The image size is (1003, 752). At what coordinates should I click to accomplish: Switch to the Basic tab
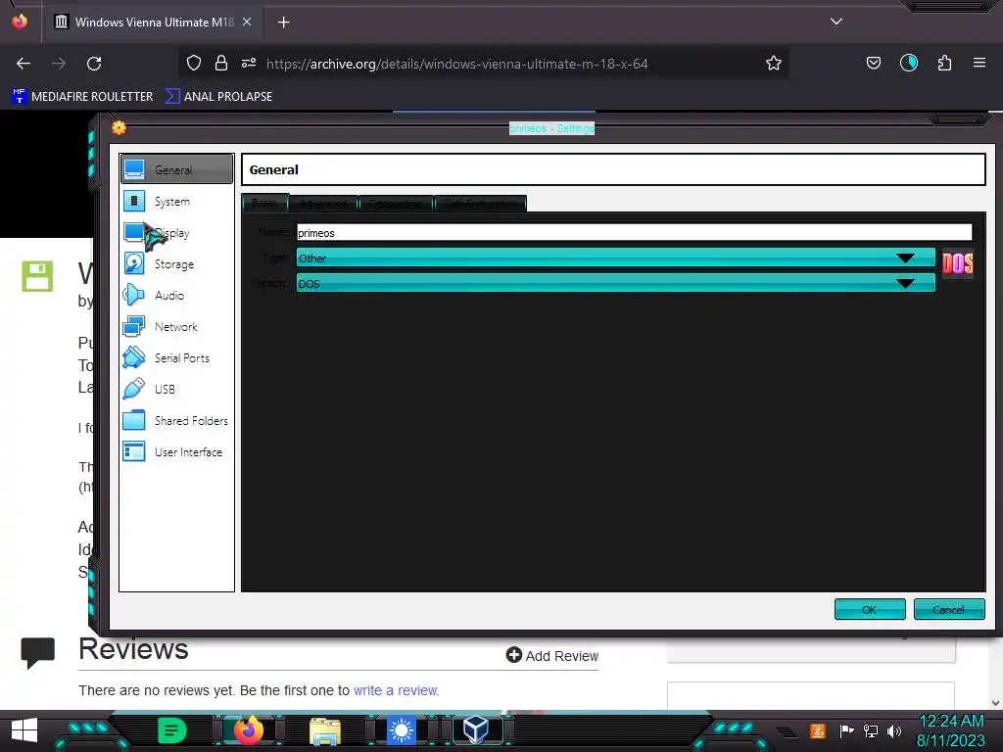(264, 203)
